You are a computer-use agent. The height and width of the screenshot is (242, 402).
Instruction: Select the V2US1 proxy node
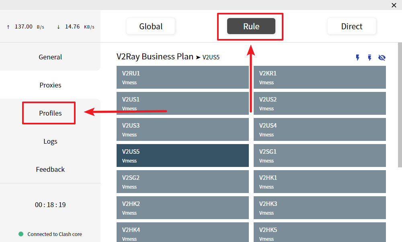coord(183,104)
